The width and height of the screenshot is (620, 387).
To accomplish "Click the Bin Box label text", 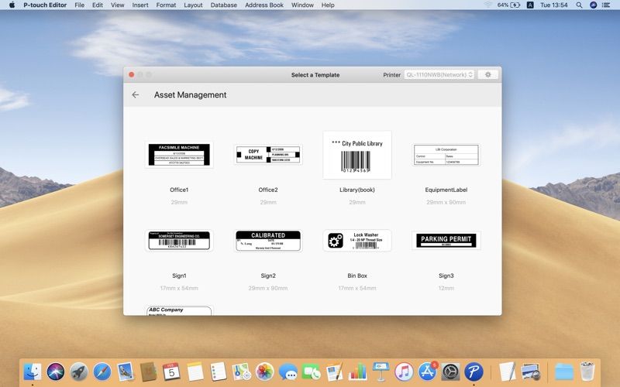I will (357, 276).
